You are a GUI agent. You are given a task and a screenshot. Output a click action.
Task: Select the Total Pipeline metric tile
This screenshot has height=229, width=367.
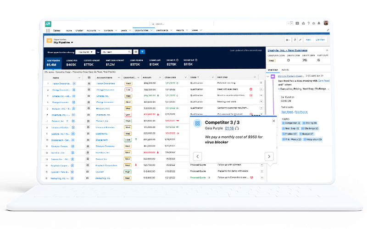[51, 62]
